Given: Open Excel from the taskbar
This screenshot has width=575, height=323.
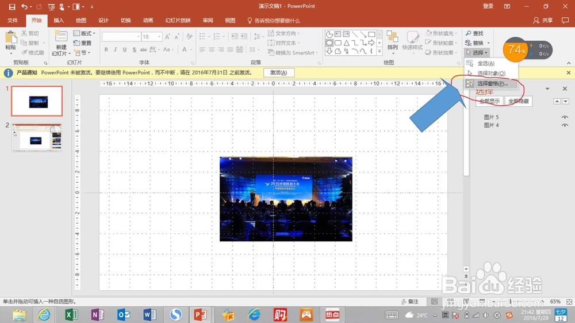Looking at the screenshot, I should click(x=71, y=314).
